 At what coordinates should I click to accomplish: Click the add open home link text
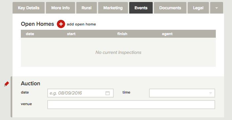point(81,24)
